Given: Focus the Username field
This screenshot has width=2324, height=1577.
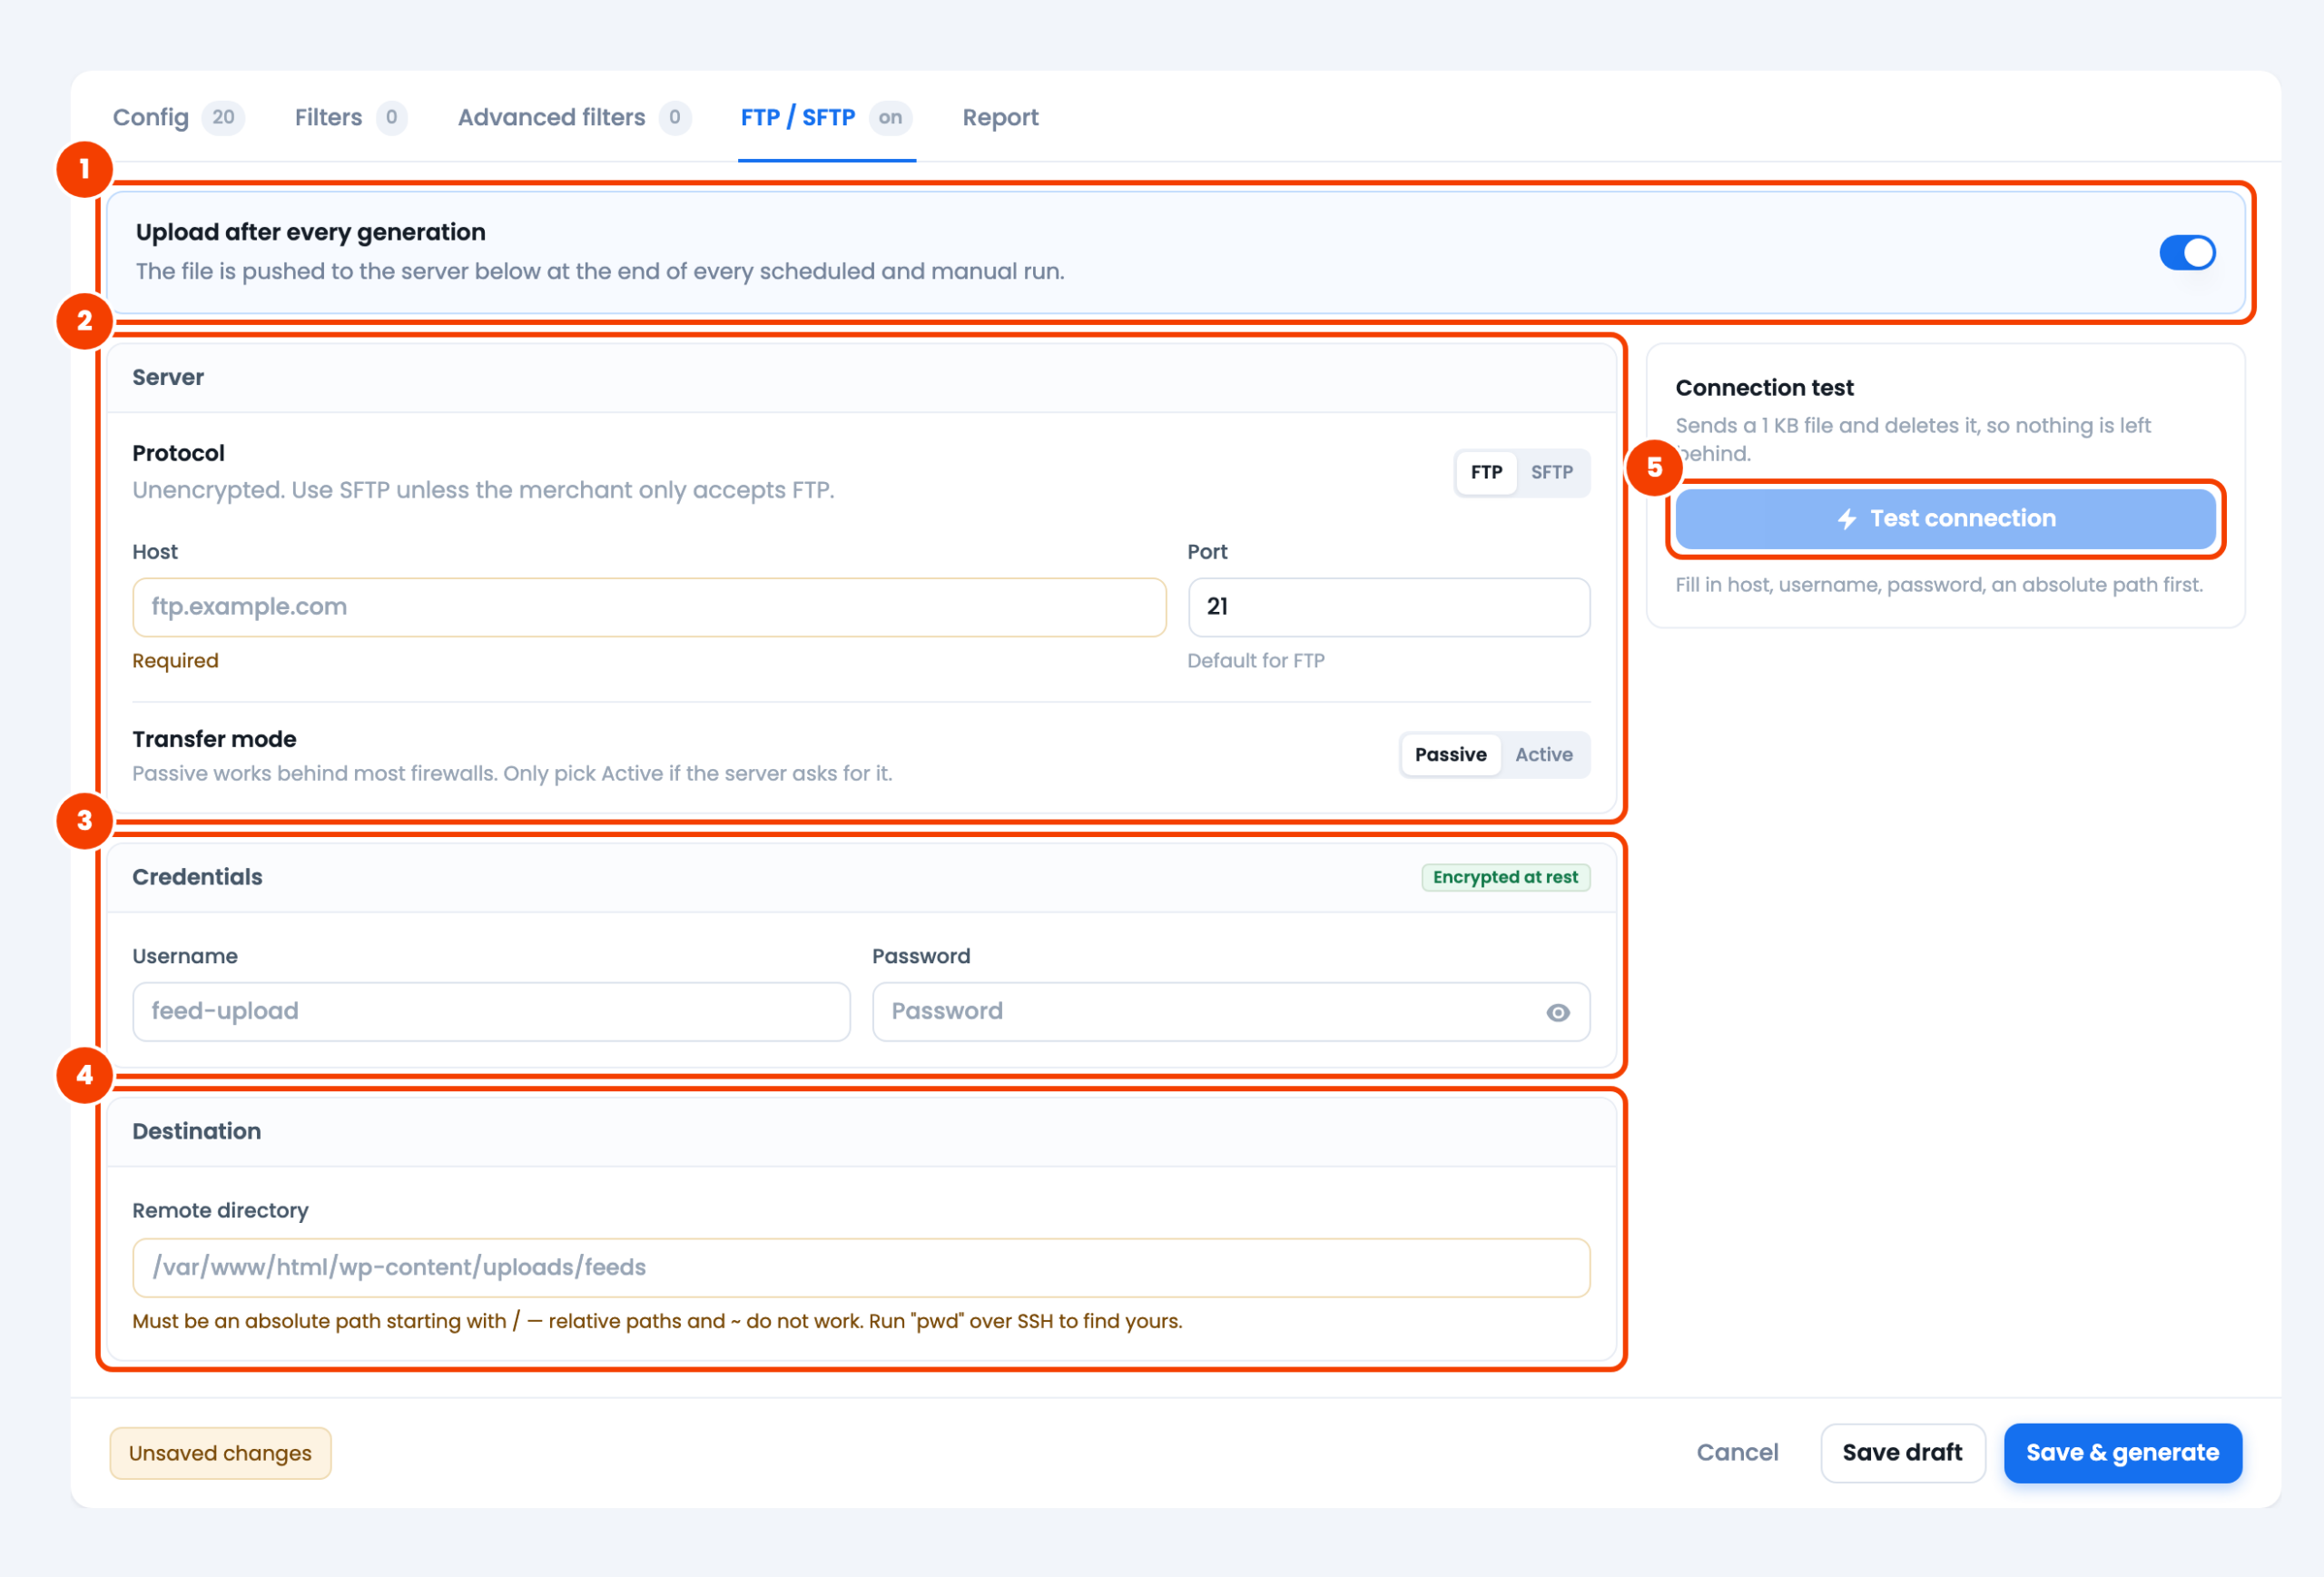Looking at the screenshot, I should [x=491, y=1011].
